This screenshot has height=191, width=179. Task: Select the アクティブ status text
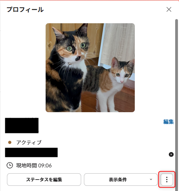pyautogui.click(x=29, y=142)
